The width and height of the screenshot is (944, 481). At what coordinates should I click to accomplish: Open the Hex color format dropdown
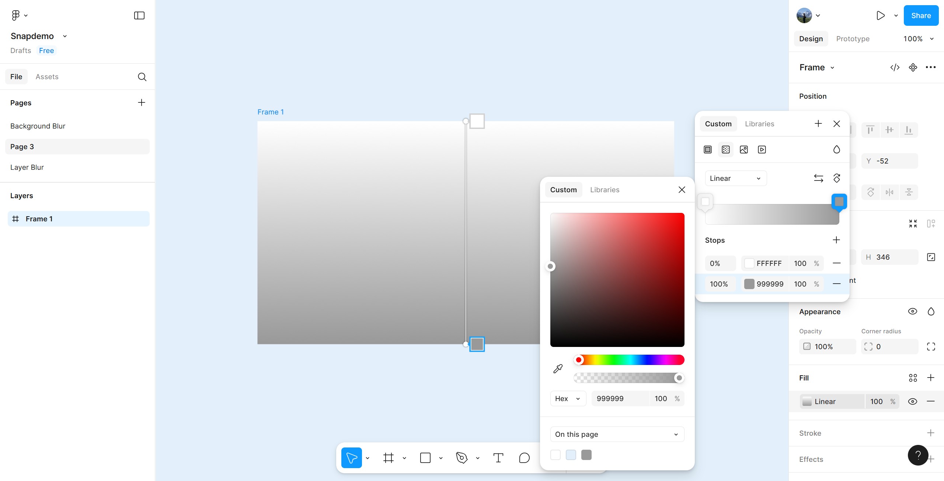(568, 399)
